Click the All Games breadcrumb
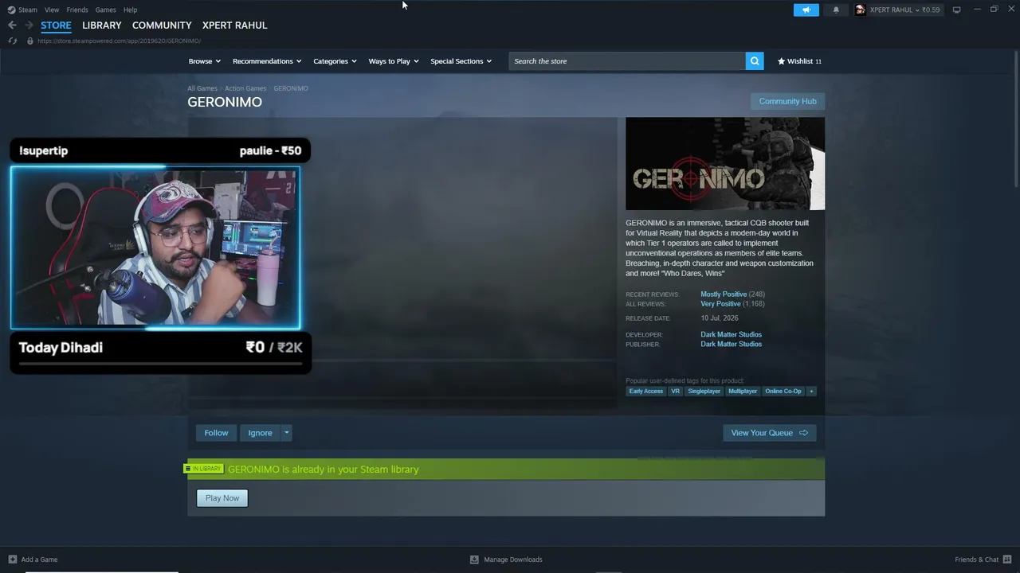Screen dimensions: 1020x573 click(202, 88)
